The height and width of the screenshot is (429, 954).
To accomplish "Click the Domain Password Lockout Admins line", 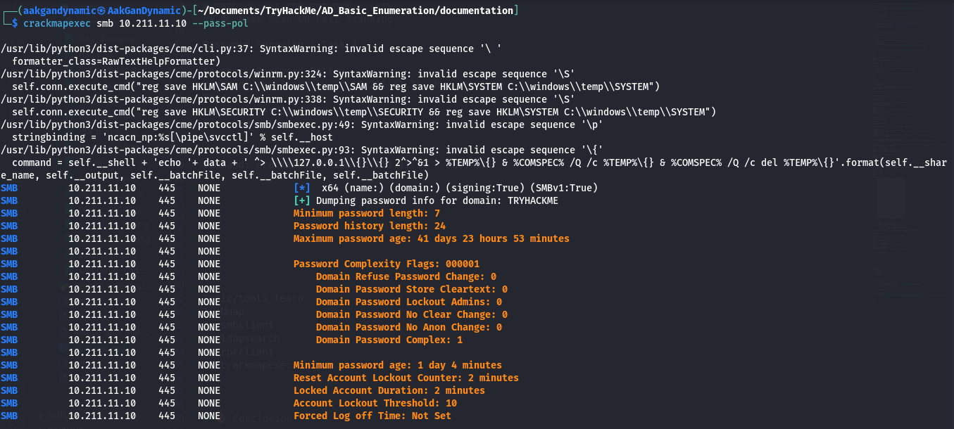I will coord(408,302).
